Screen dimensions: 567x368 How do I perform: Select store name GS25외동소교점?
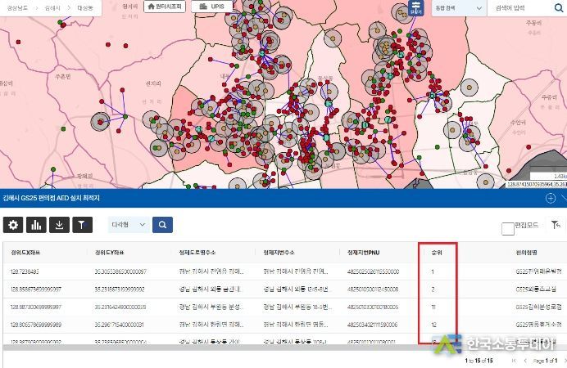click(536, 289)
